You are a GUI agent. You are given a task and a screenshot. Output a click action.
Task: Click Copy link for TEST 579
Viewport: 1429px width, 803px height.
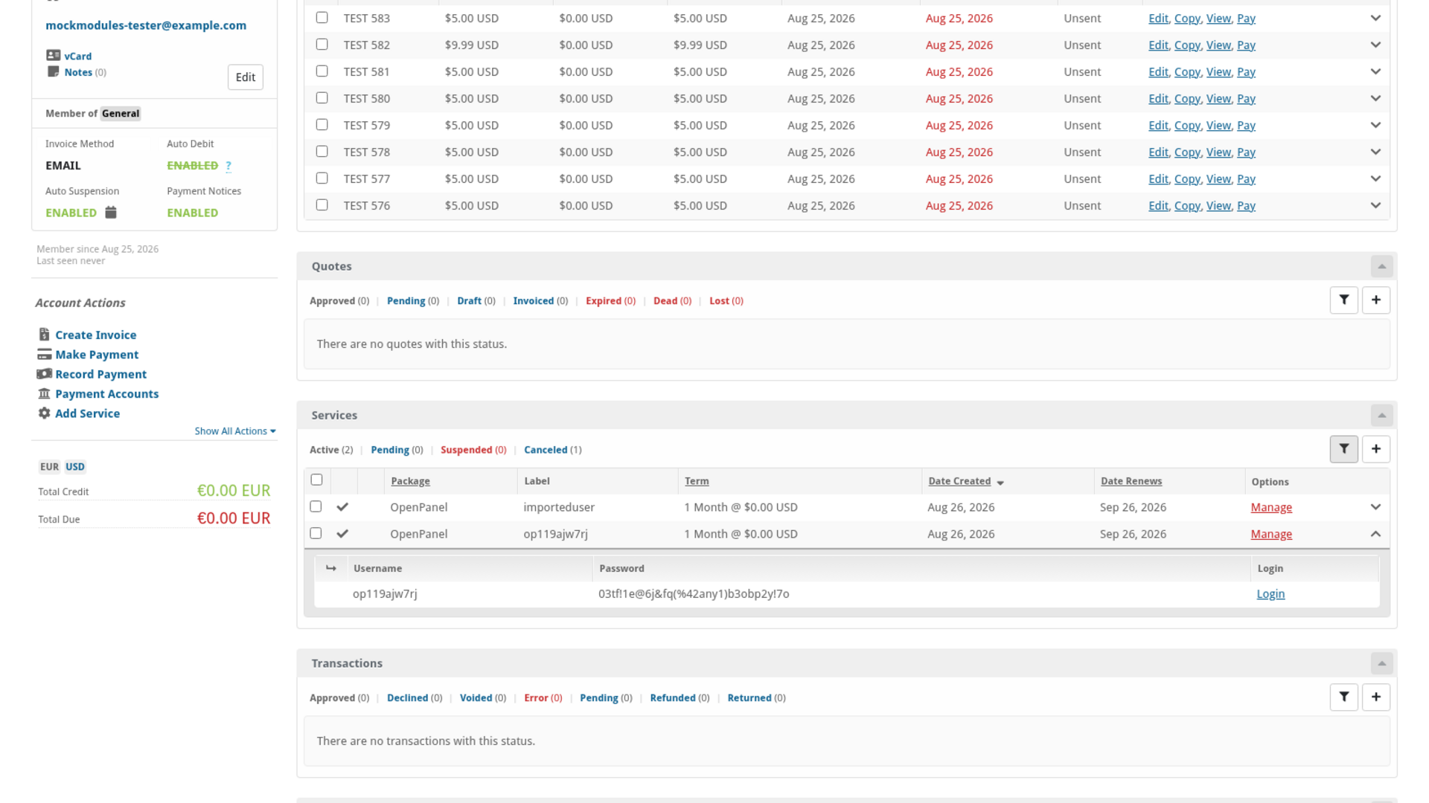[1187, 125]
